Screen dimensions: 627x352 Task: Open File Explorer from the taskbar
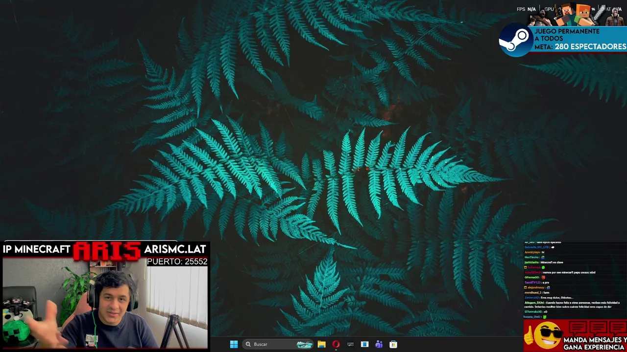[x=321, y=344]
